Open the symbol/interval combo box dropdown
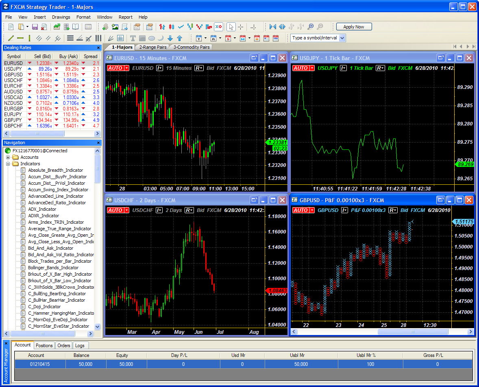Image resolution: width=479 pixels, height=387 pixels. pyautogui.click(x=342, y=38)
